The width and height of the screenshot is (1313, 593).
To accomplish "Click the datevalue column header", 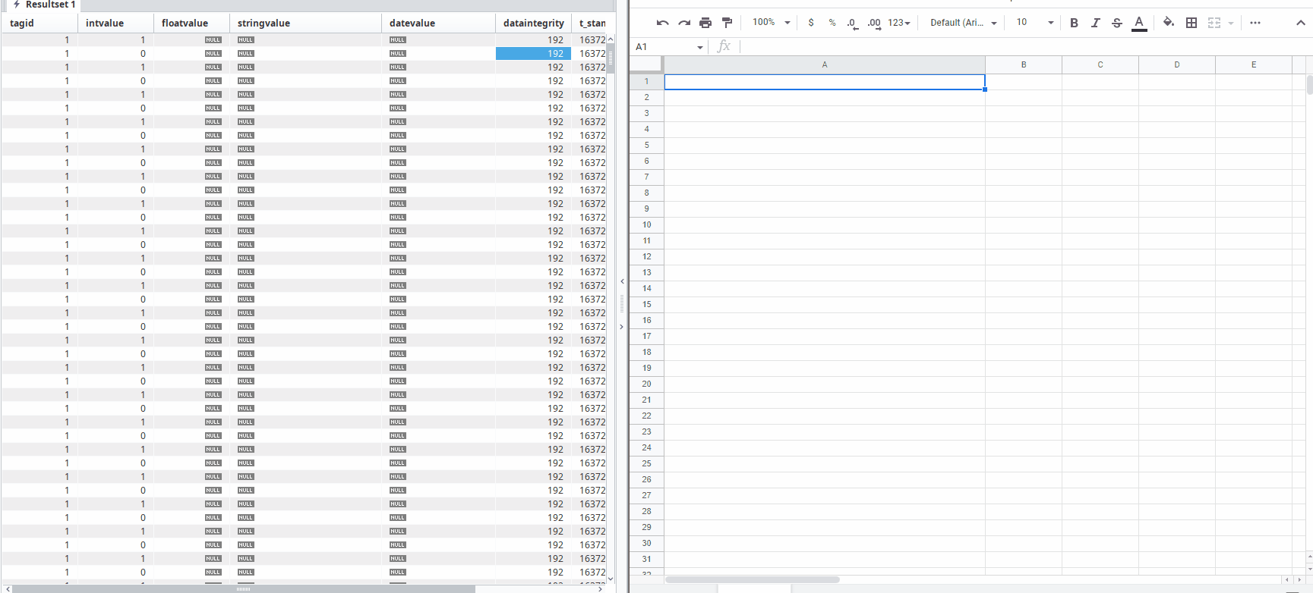I will (x=438, y=23).
